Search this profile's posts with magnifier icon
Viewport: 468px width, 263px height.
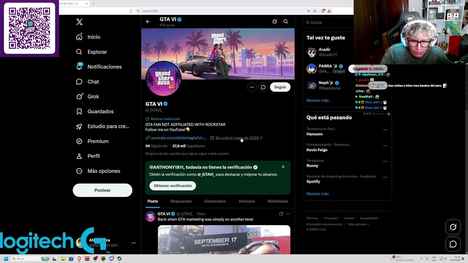[286, 22]
